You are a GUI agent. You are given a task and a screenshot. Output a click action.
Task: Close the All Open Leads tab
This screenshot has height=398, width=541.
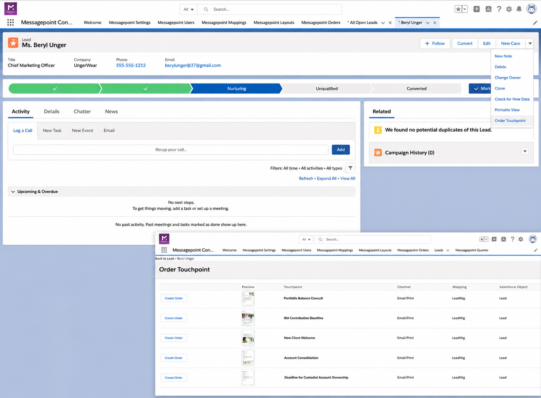pyautogui.click(x=390, y=23)
